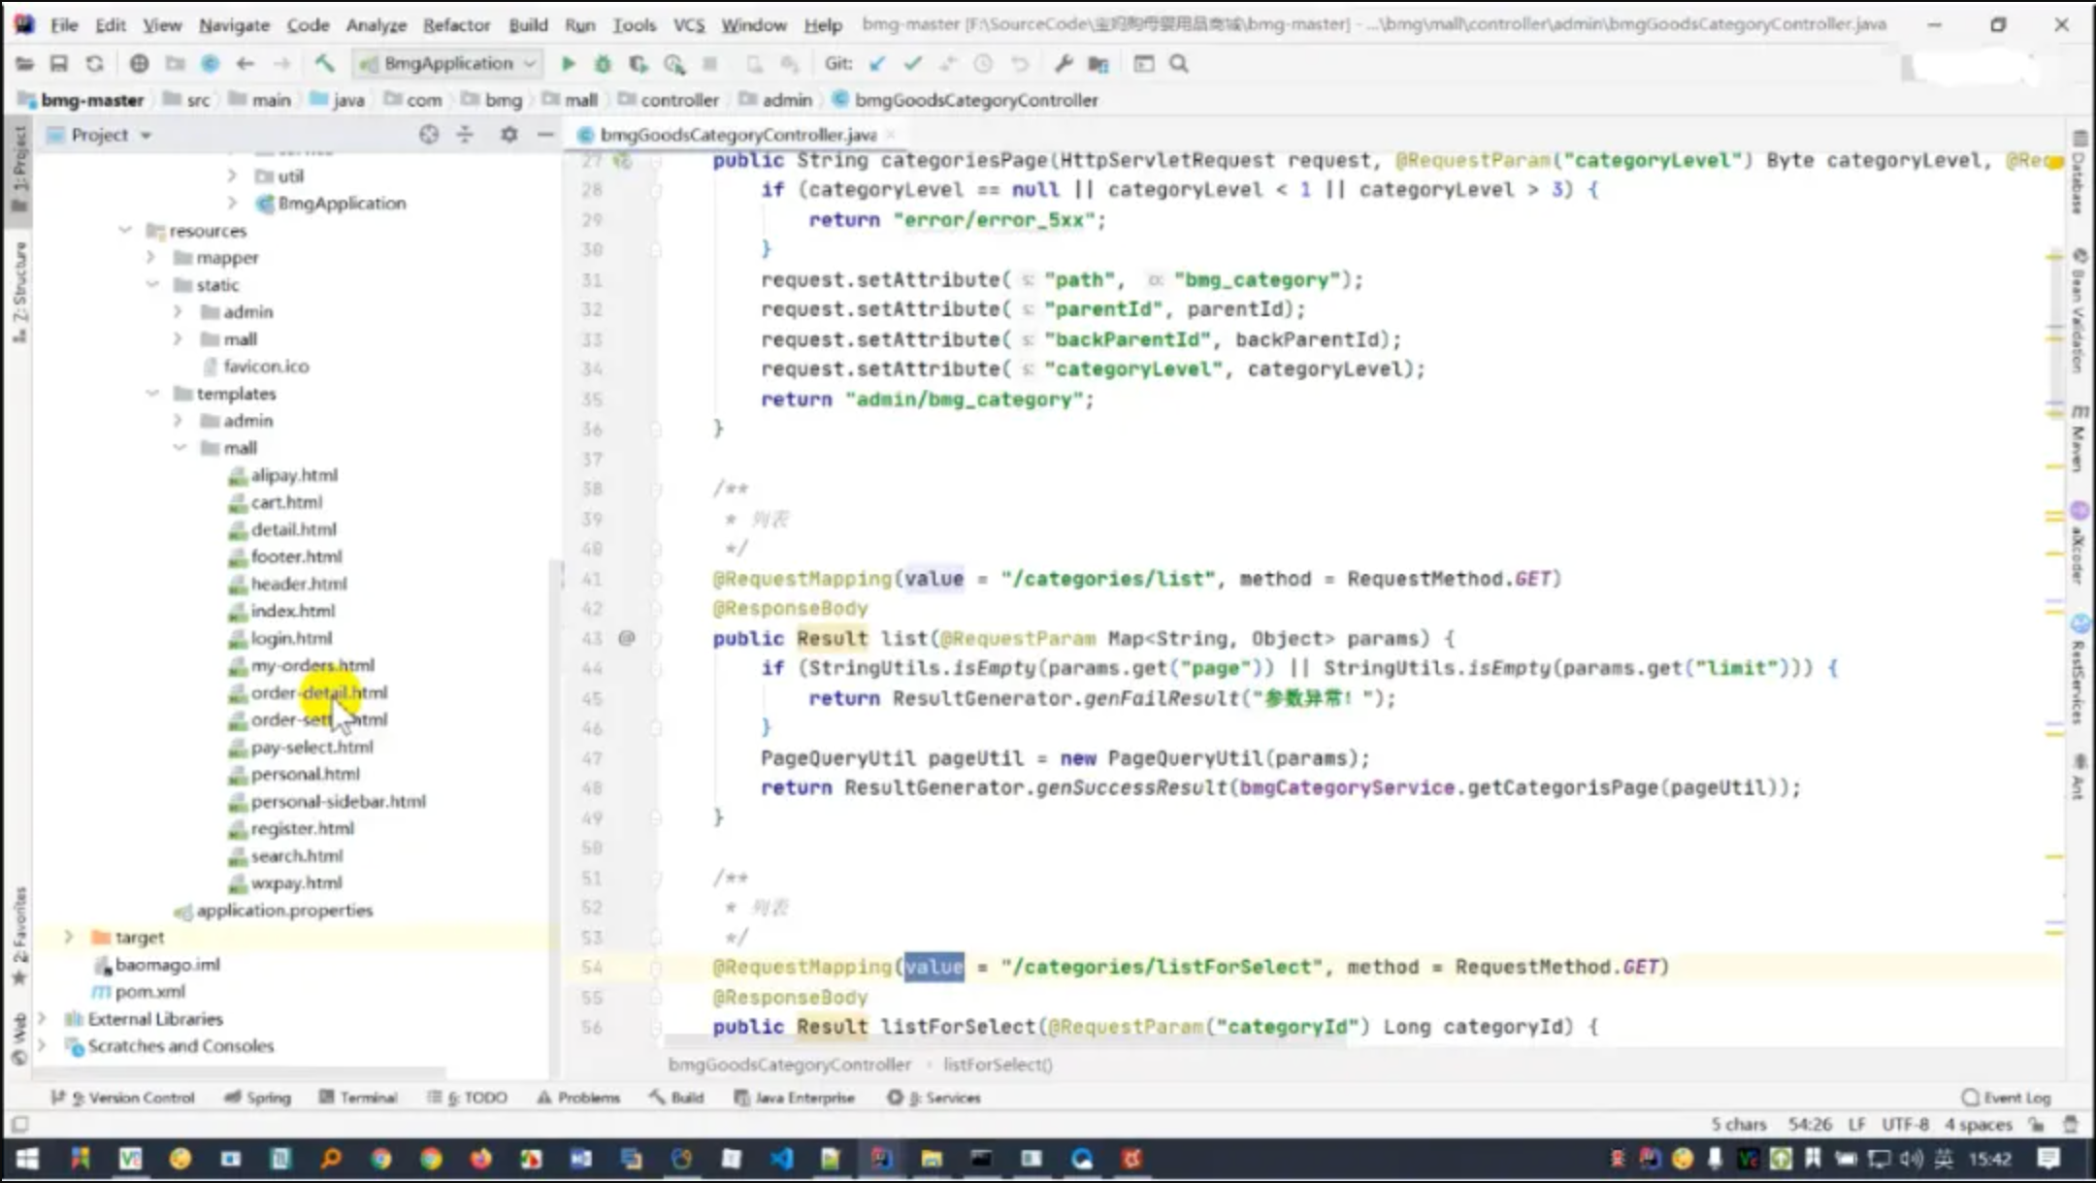The width and height of the screenshot is (2096, 1183).
Task: Open Project panel settings gear
Action: click(x=508, y=135)
